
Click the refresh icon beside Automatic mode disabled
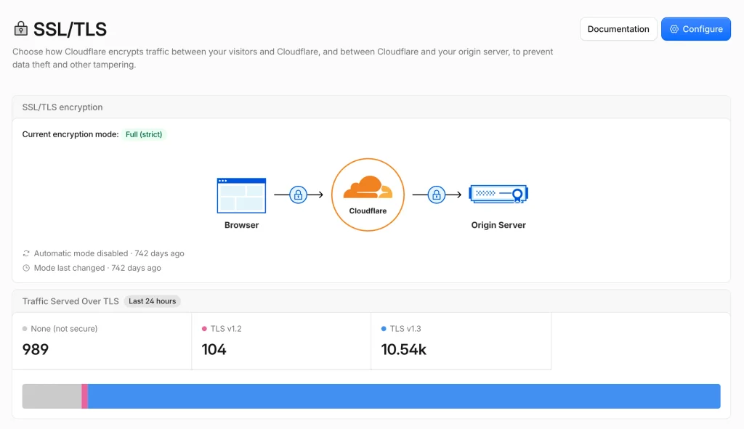(26, 253)
